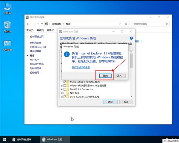The width and height of the screenshot is (179, 143).
Task: Open the address bar history dropdown
Action: pos(120,24)
